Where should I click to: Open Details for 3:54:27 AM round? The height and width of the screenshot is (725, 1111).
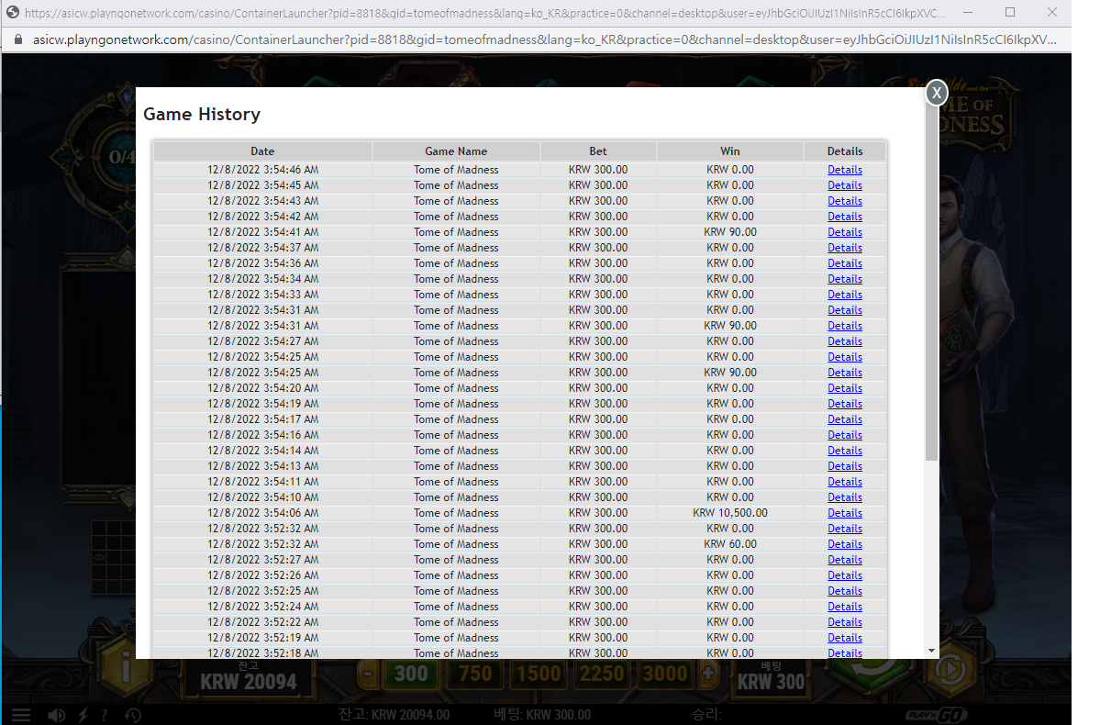[x=845, y=341]
